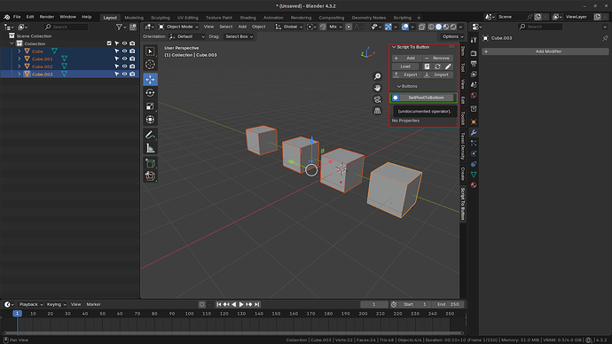Hide Cube.003 with its eye icon

pyautogui.click(x=124, y=74)
